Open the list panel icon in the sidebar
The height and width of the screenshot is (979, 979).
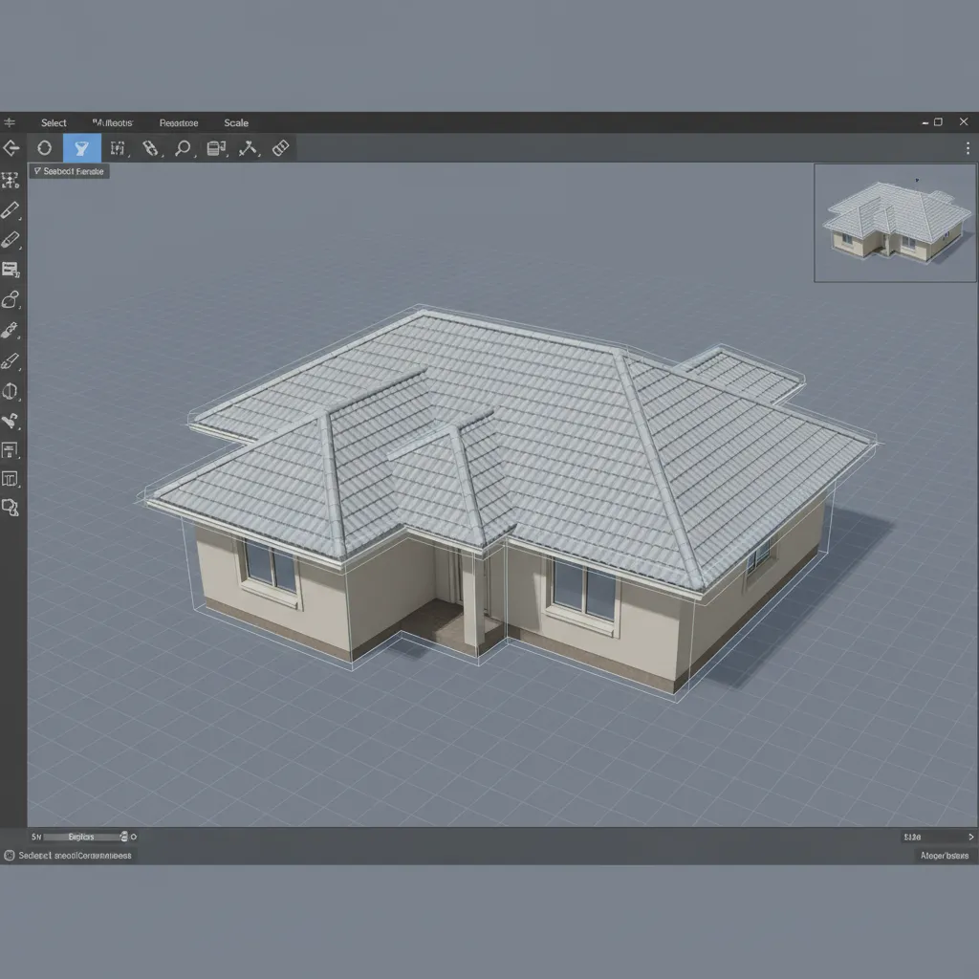pyautogui.click(x=11, y=270)
